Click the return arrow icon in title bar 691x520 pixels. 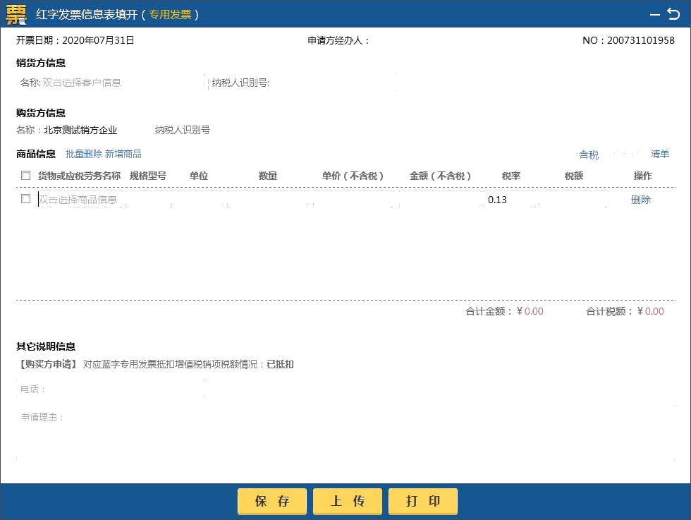point(673,14)
